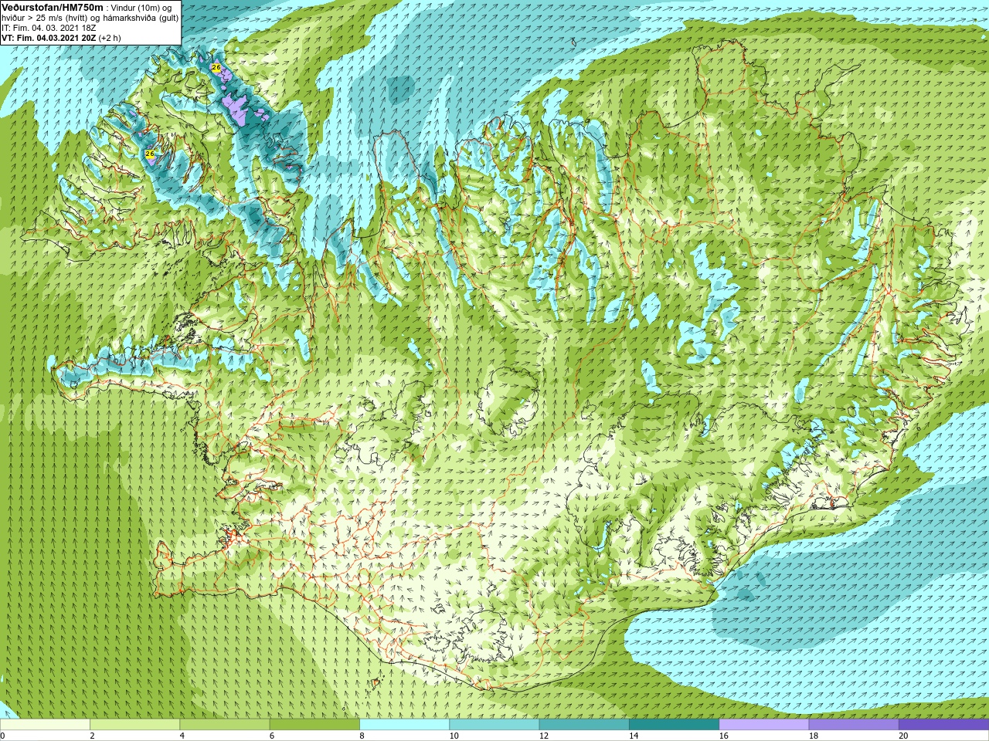Pick the 2–4 light yellow-green legend swatch
The height and width of the screenshot is (741, 989).
[134, 725]
